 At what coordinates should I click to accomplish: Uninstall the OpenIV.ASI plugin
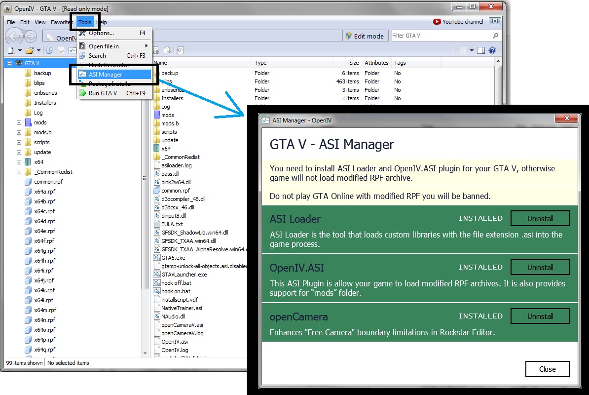click(x=540, y=267)
